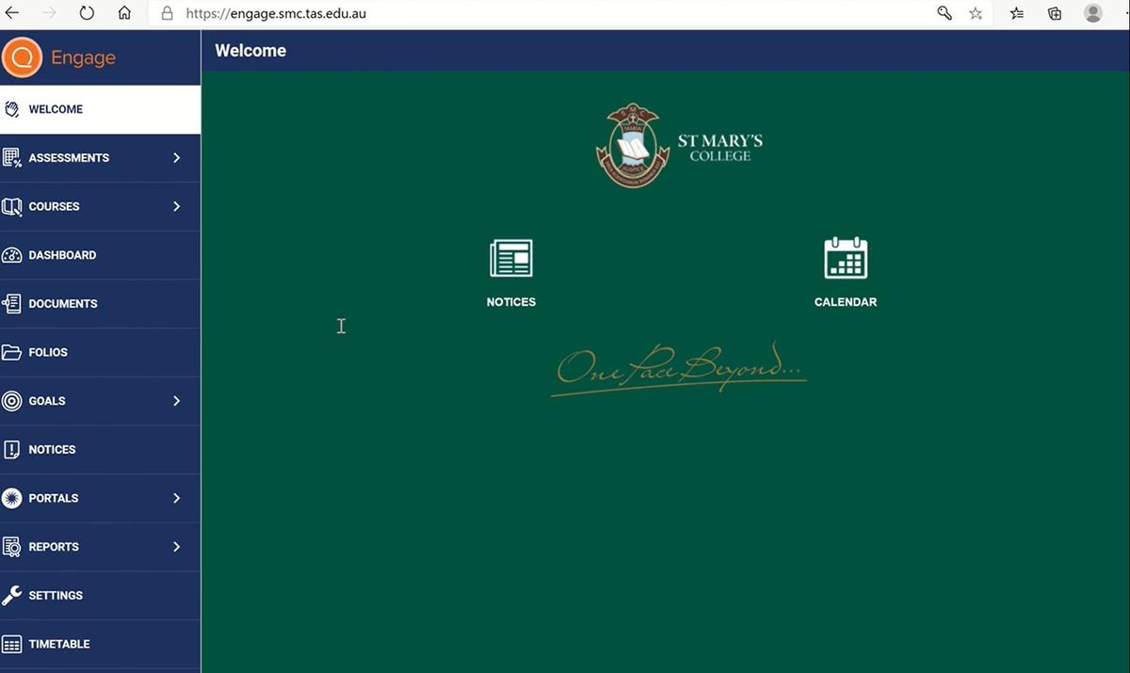Expand the Assessments submenu chevron

176,158
